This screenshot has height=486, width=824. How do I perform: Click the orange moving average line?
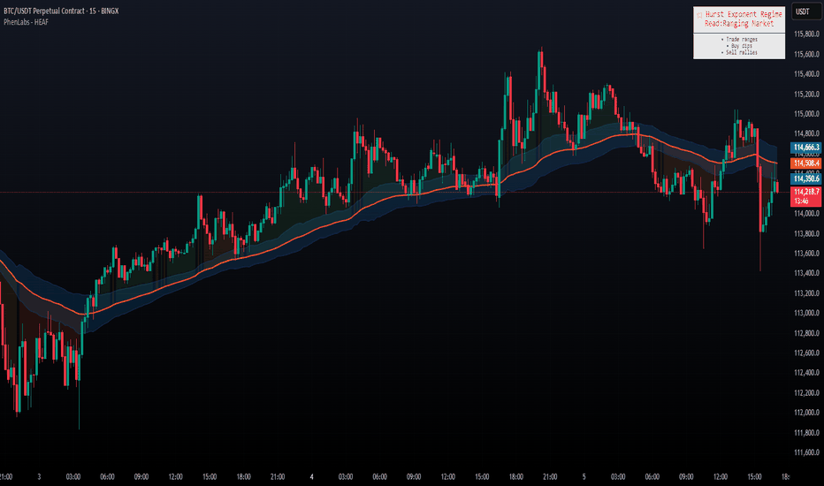tap(316, 232)
